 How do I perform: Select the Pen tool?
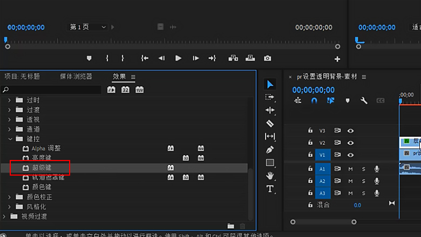[270, 149]
